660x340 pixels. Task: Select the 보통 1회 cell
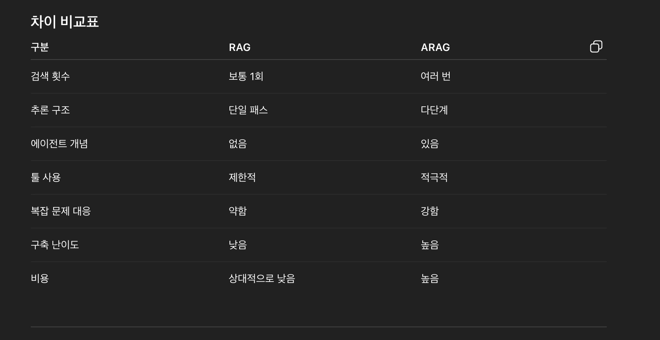pos(246,76)
